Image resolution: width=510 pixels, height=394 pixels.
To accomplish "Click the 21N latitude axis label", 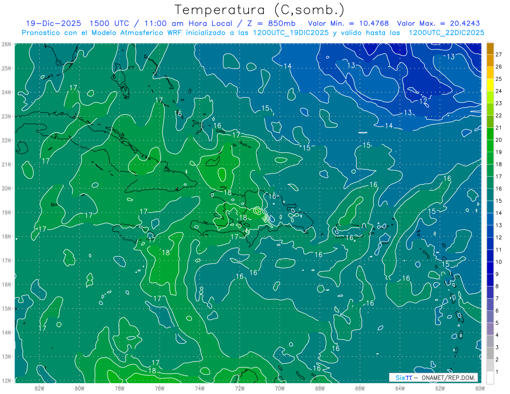I will pyautogui.click(x=6, y=164).
